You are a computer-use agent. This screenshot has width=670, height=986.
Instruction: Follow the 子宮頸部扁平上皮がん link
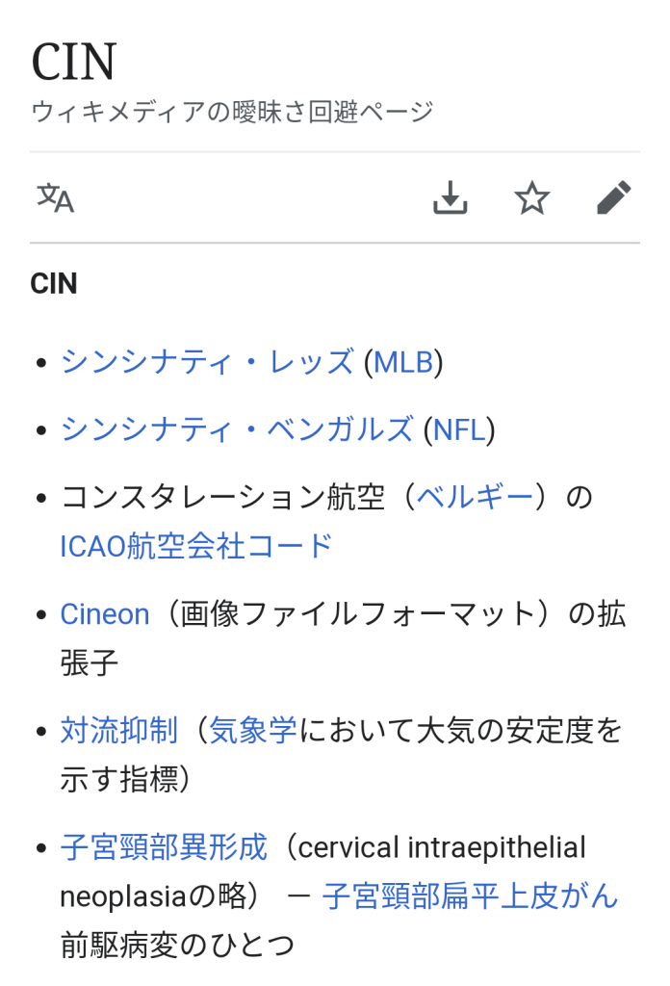[x=470, y=896]
